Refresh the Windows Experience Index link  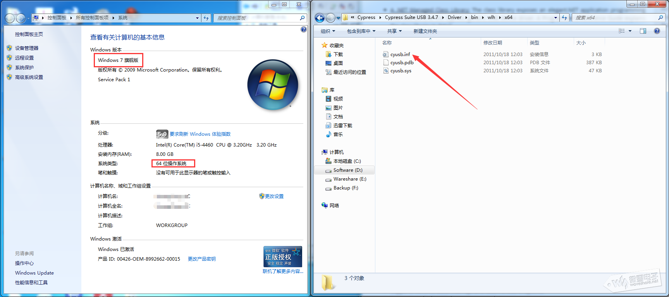pyautogui.click(x=200, y=134)
